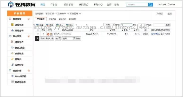Click the 启用 link in row 1
This screenshot has height=97, width=183.
pos(153,34)
